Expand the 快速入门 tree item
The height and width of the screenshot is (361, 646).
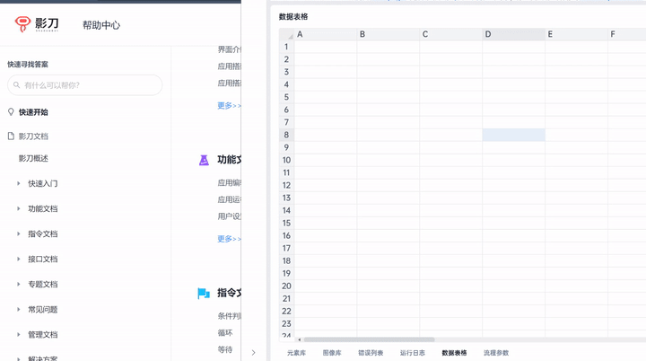[x=19, y=183]
